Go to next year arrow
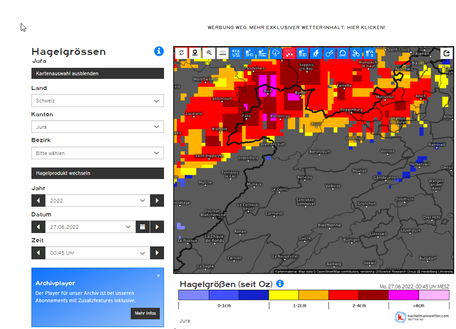 coord(157,201)
